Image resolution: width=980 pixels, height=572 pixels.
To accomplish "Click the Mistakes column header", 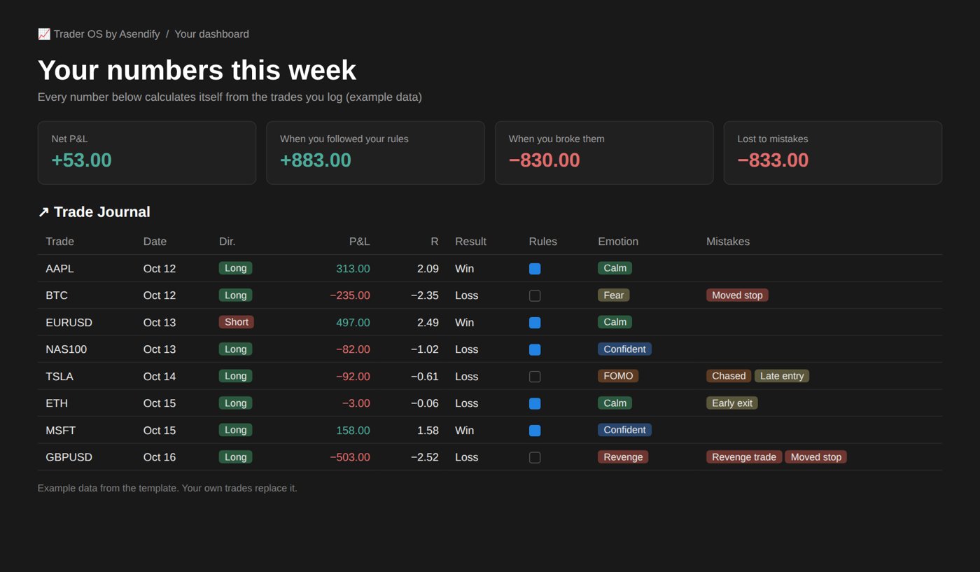I will [728, 242].
